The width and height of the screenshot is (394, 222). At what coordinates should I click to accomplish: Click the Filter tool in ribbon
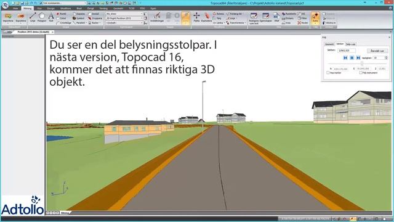302,18
